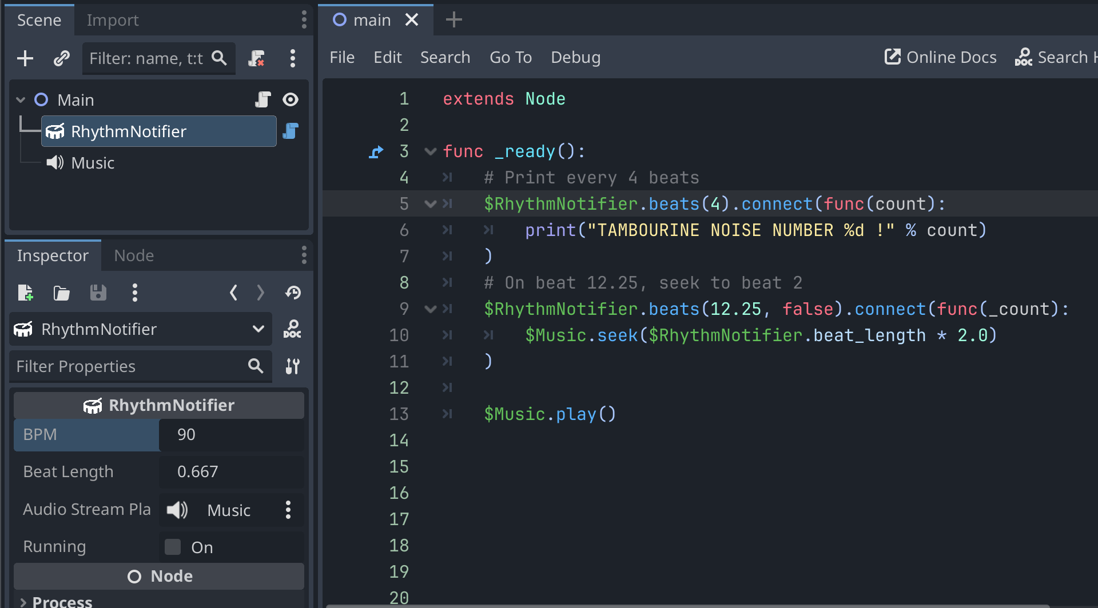The width and height of the screenshot is (1098, 608).
Task: Select the BPM property label
Action: (x=40, y=434)
